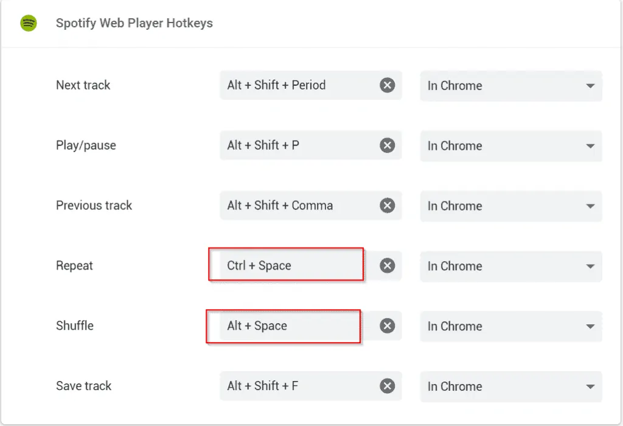Image resolution: width=623 pixels, height=426 pixels.
Task: Click the Spotify Web Player Hotkeys title
Action: (134, 23)
